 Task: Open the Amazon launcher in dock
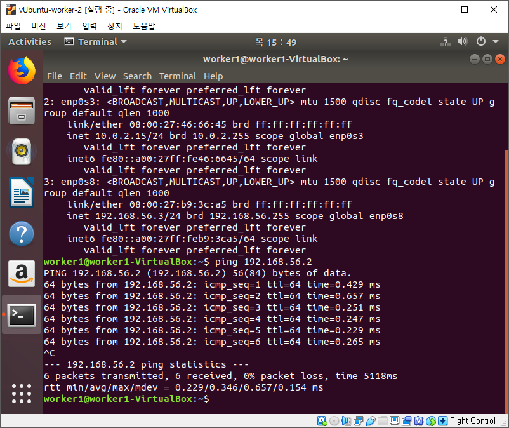coord(22,274)
